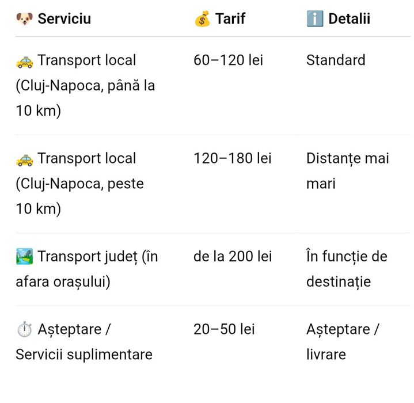The image size is (414, 403).
Task: Select the 'Servicii suplimentare' service text
Action: click(x=84, y=355)
